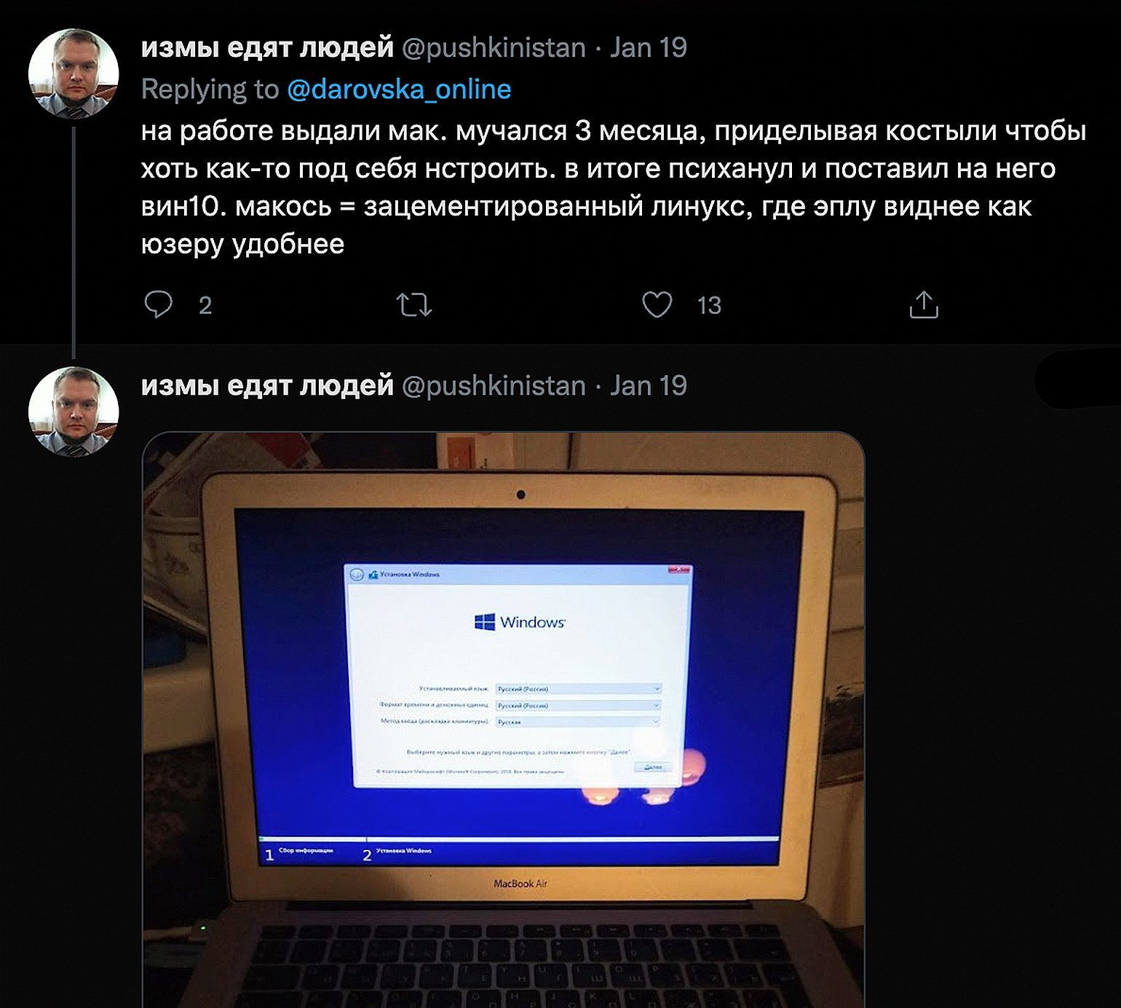Screen dimensions: 1121x1008
Task: Click the like count 13
Action: click(x=709, y=305)
